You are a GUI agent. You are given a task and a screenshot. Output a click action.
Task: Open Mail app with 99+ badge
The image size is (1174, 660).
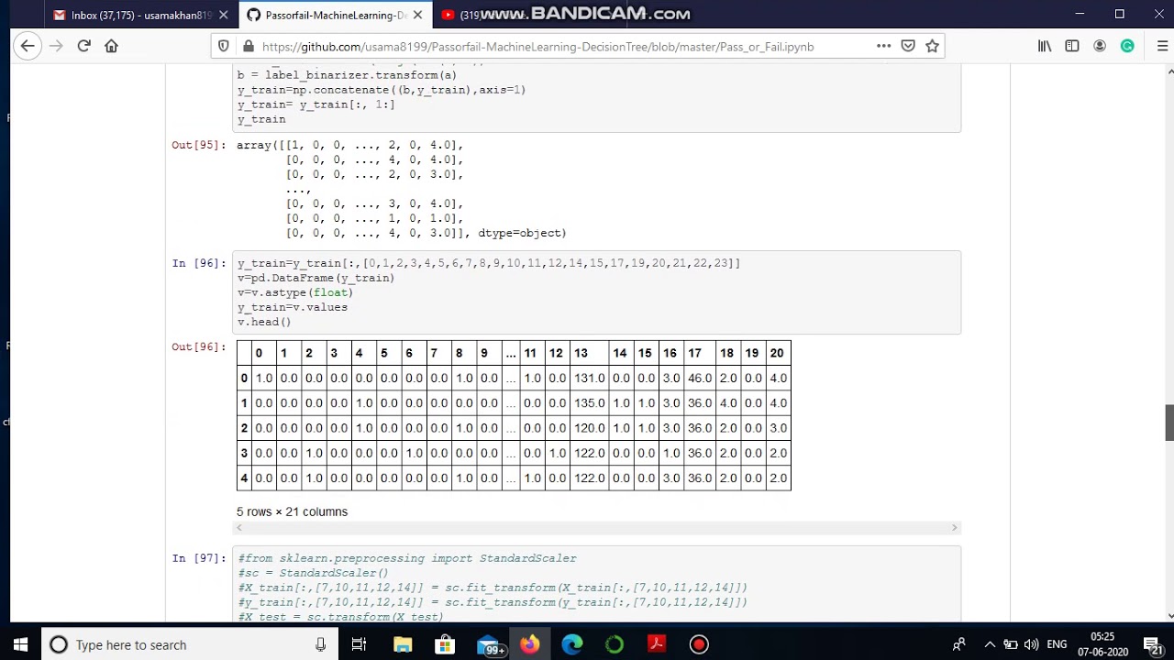(x=490, y=644)
